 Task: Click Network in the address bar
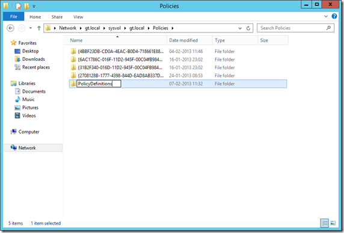coord(67,28)
